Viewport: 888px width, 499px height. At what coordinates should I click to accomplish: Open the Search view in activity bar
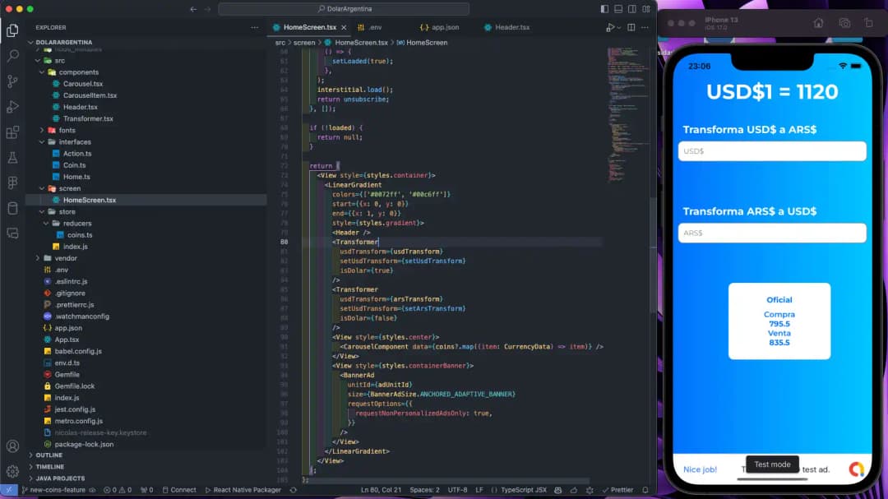coord(12,56)
